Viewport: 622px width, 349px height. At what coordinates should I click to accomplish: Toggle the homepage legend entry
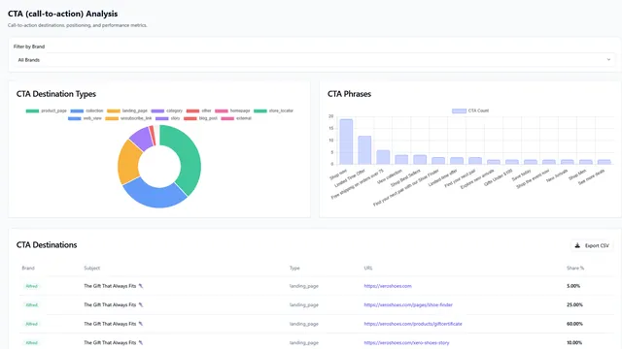click(233, 111)
